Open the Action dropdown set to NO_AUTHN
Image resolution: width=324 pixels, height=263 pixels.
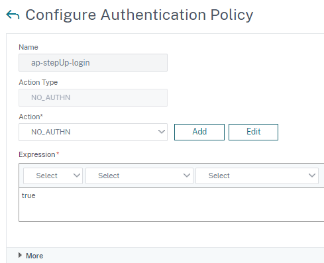point(93,132)
